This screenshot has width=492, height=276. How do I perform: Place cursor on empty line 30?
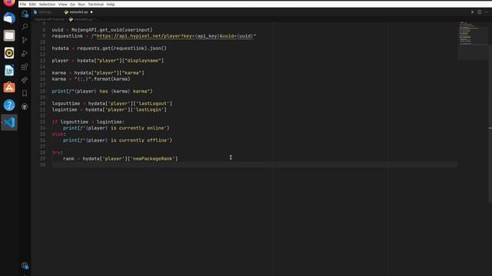(x=254, y=165)
